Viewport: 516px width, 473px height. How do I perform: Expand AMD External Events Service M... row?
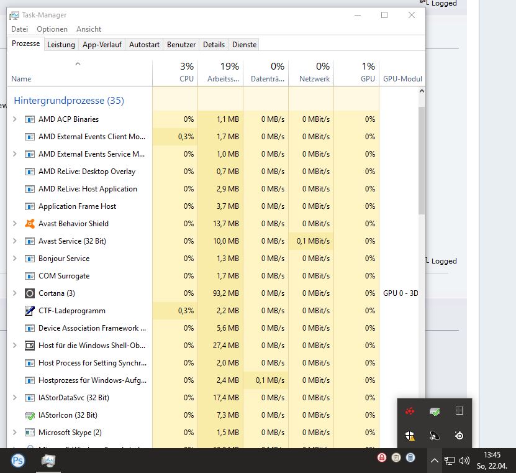click(x=14, y=154)
